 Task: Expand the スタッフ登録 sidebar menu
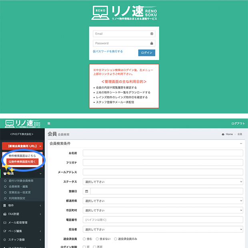coord(22,240)
